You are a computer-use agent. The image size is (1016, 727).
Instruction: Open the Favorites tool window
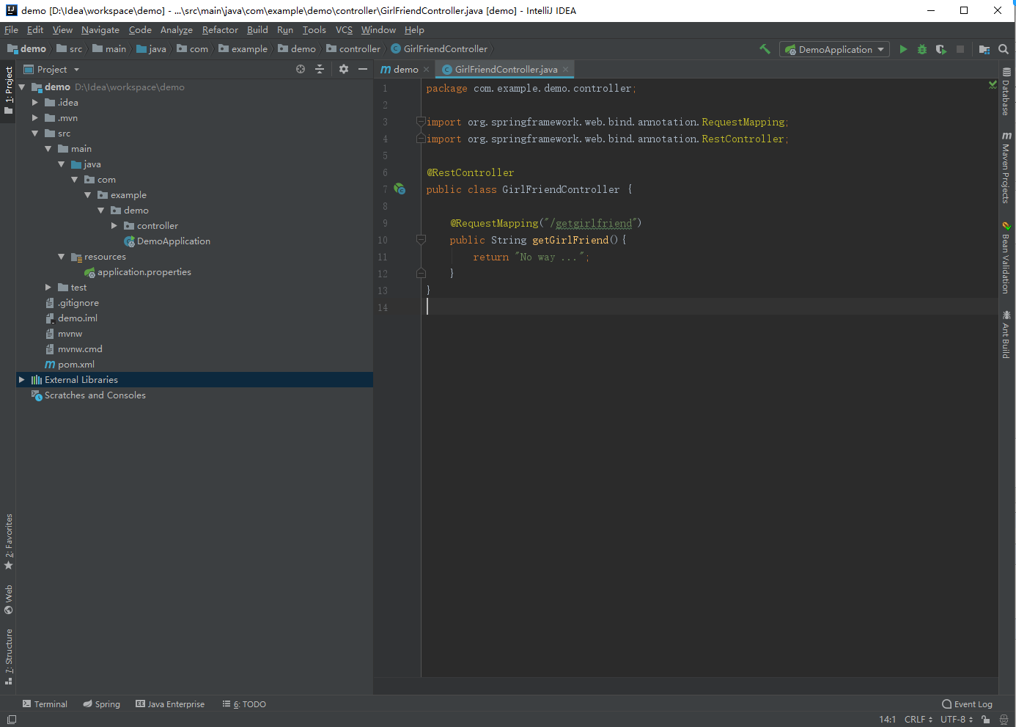click(x=9, y=541)
